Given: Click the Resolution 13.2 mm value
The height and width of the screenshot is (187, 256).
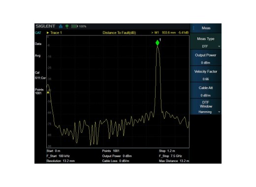Looking at the screenshot, I should click(61, 161).
